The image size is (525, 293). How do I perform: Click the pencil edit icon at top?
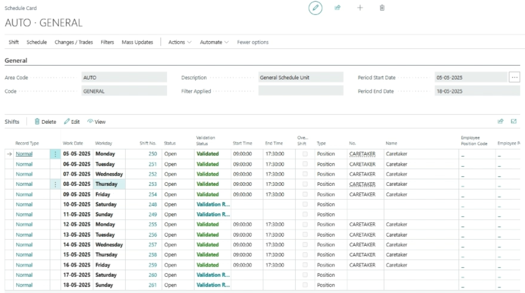tap(315, 9)
